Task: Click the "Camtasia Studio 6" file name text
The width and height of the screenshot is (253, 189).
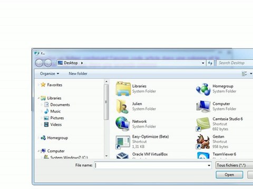Action: pos(228,119)
